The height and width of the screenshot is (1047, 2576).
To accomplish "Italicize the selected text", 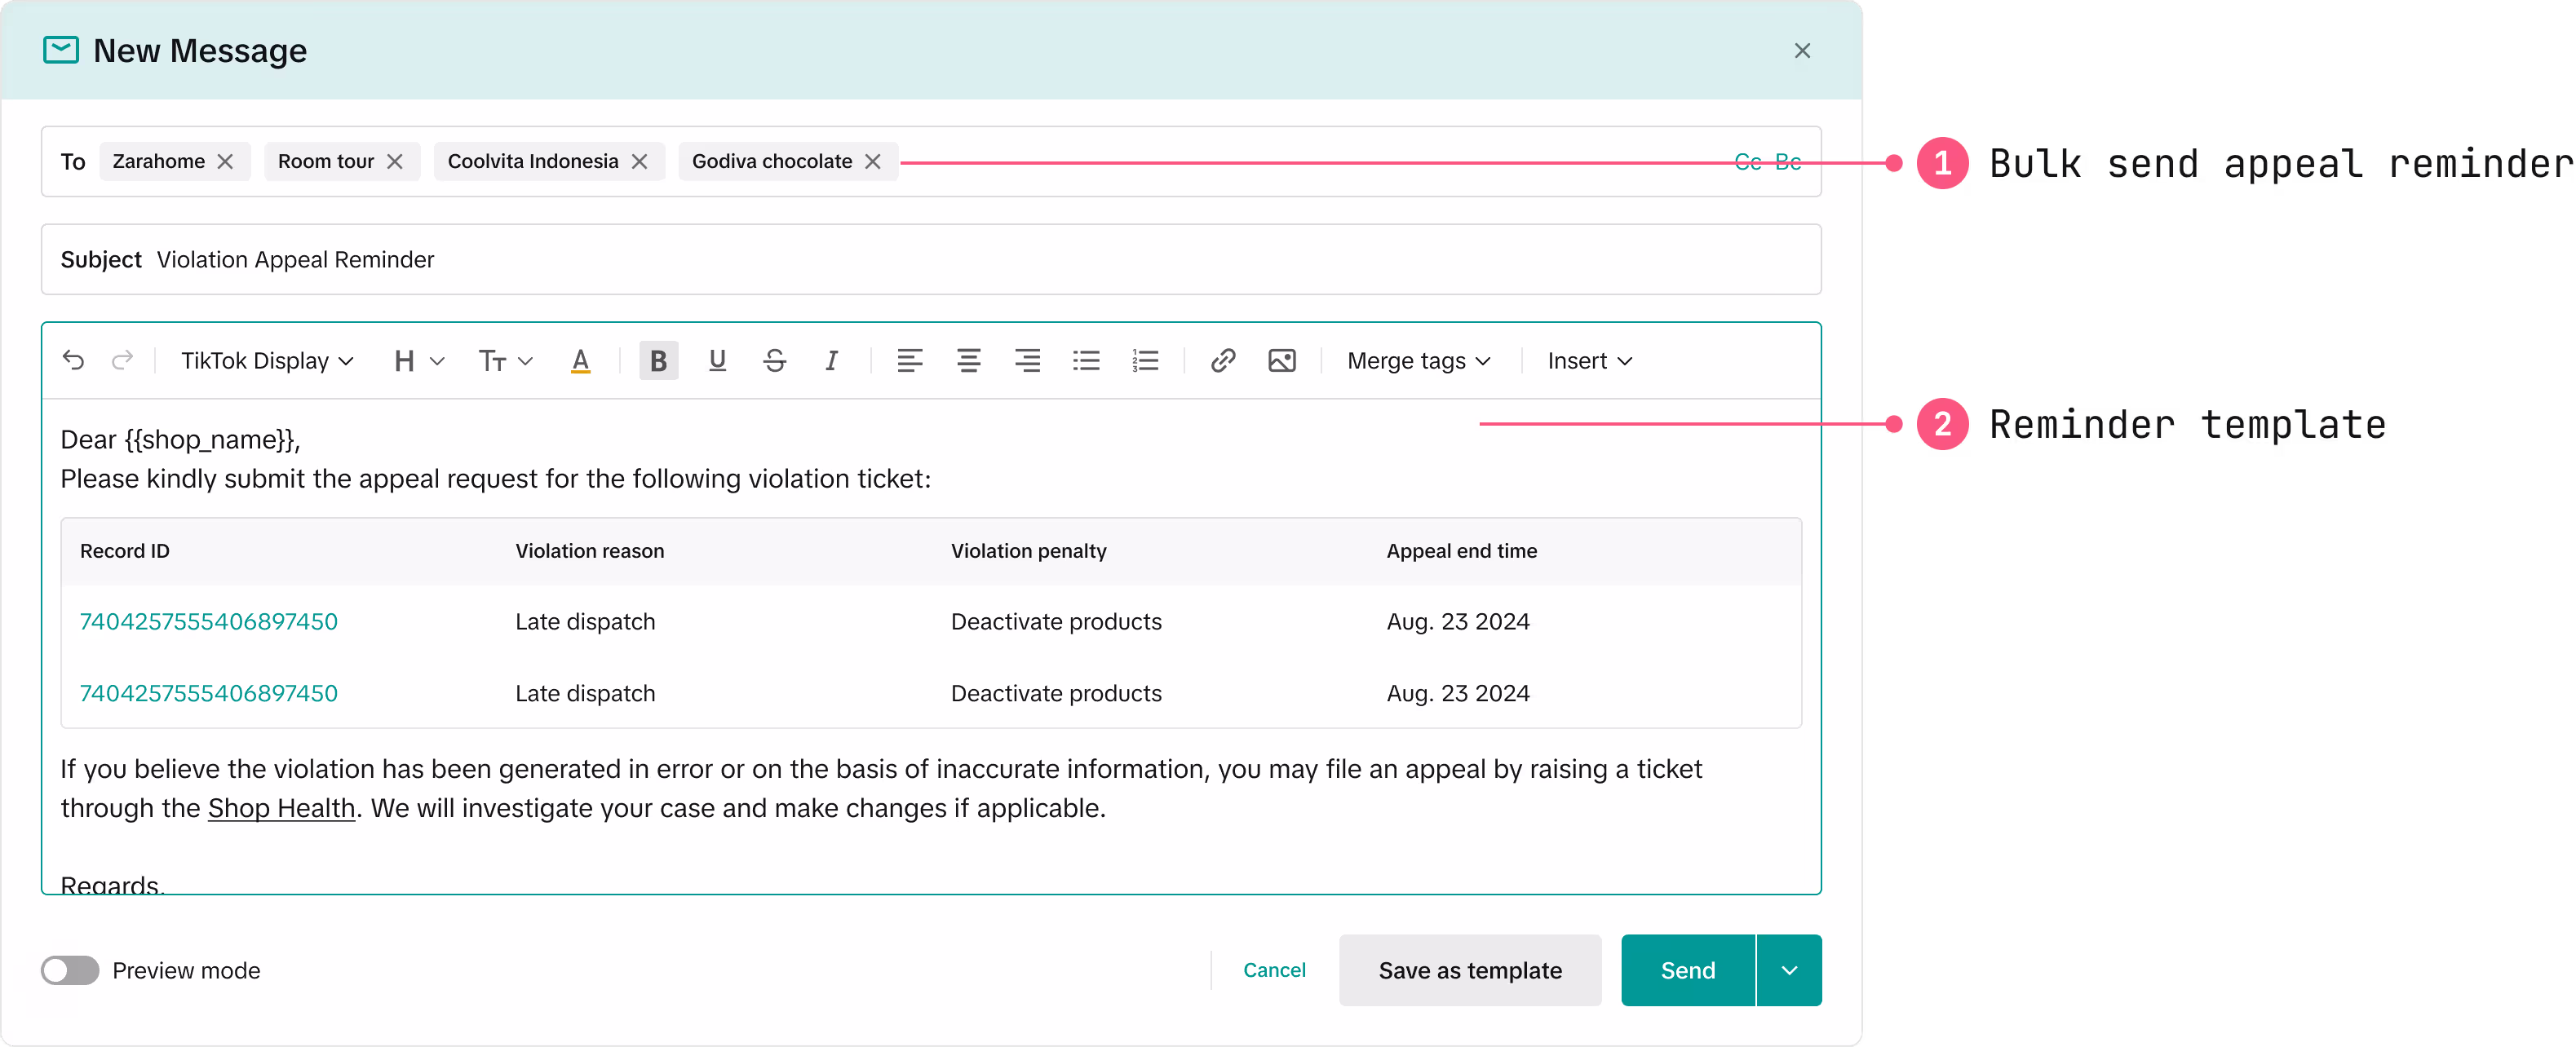I will point(831,360).
